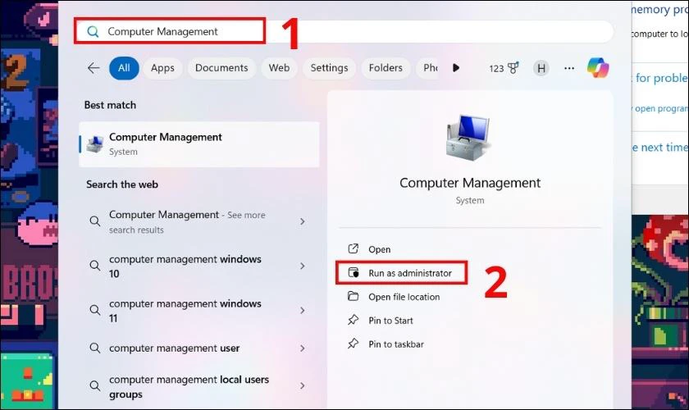The width and height of the screenshot is (689, 410).
Task: Click the pin icon for Pin to Start
Action: [x=354, y=320]
